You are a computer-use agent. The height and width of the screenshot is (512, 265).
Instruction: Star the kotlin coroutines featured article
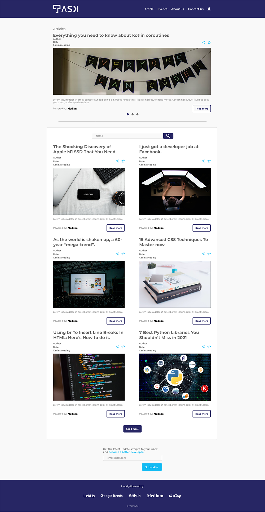(x=209, y=42)
